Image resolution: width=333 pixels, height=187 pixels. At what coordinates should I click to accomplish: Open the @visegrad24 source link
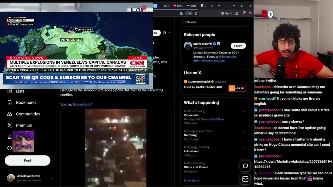pyautogui.click(x=82, y=104)
